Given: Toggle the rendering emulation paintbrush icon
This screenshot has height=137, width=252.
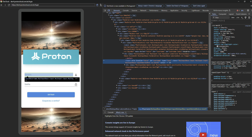Looking at the screenshot, I should point(245,17).
